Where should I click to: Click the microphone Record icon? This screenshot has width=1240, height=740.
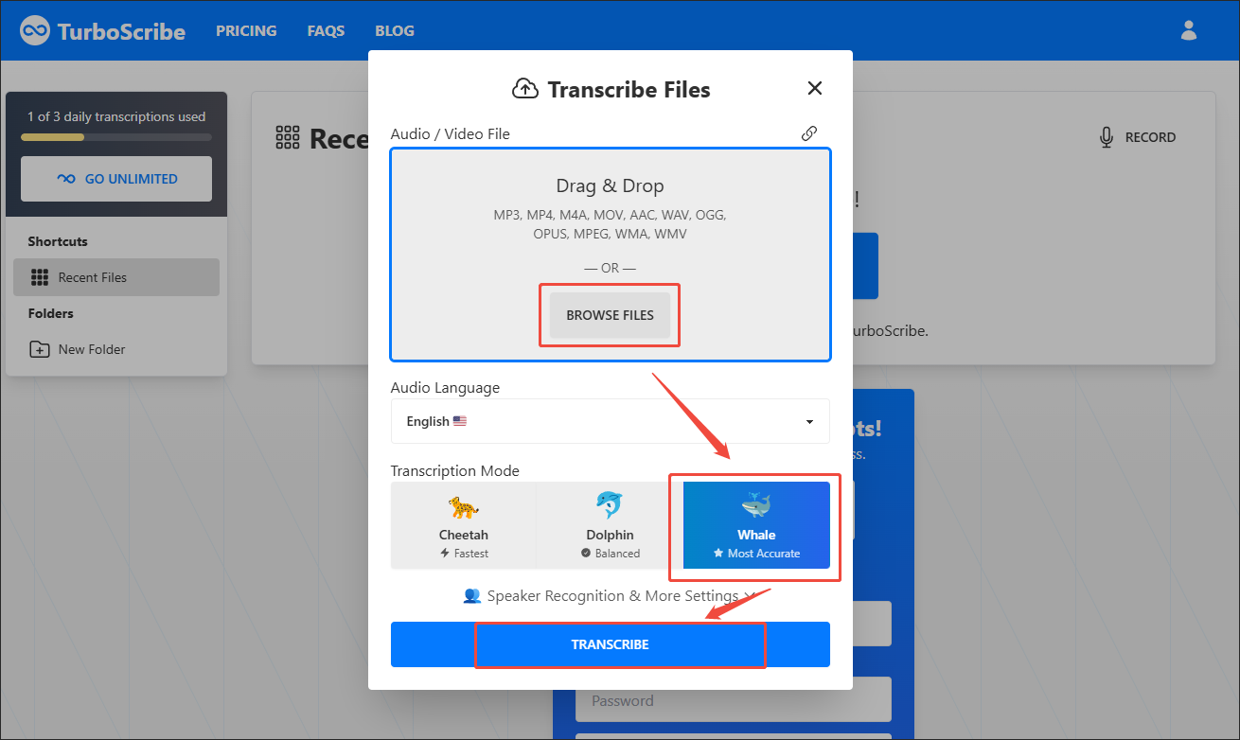pyautogui.click(x=1106, y=137)
